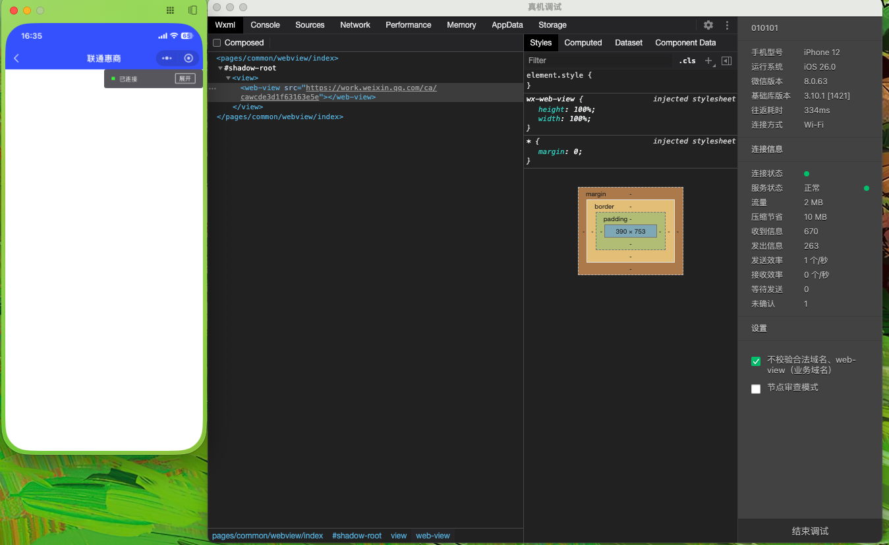
Task: Open the DevTools three-dot more menu
Action: point(727,25)
